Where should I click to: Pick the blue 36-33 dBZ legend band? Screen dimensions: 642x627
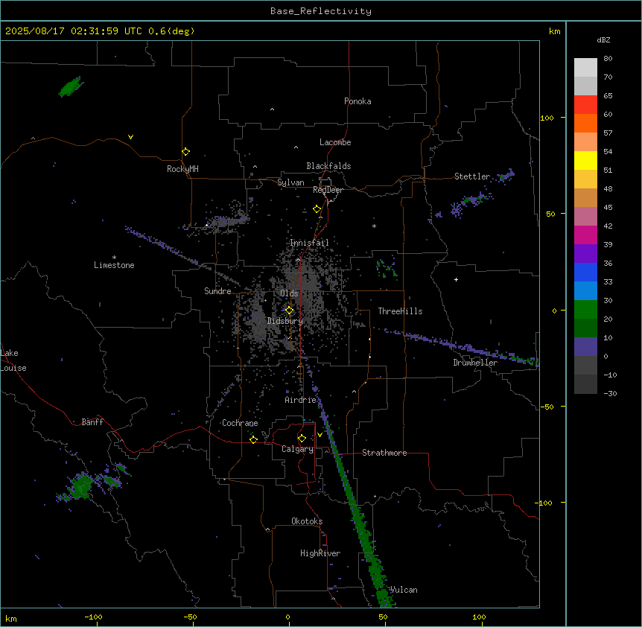(x=585, y=272)
